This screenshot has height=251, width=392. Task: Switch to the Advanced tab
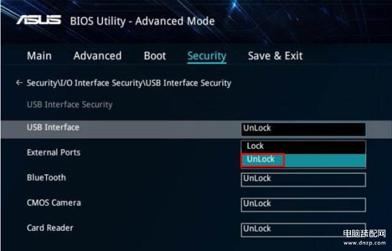97,56
